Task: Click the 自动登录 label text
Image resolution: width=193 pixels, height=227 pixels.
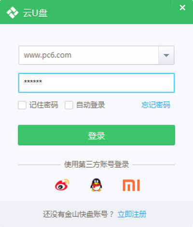Action: [x=91, y=105]
